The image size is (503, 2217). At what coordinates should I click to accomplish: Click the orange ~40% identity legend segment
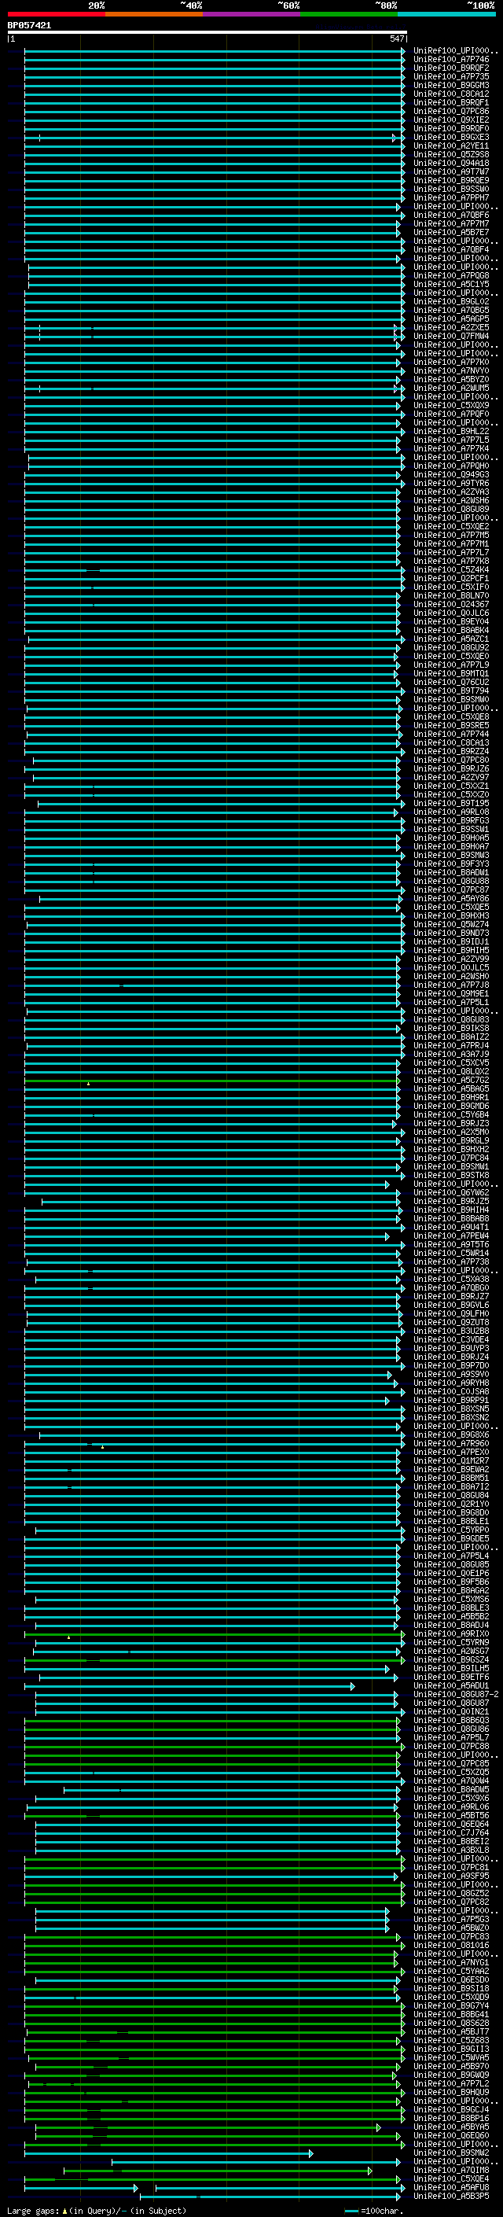point(154,14)
